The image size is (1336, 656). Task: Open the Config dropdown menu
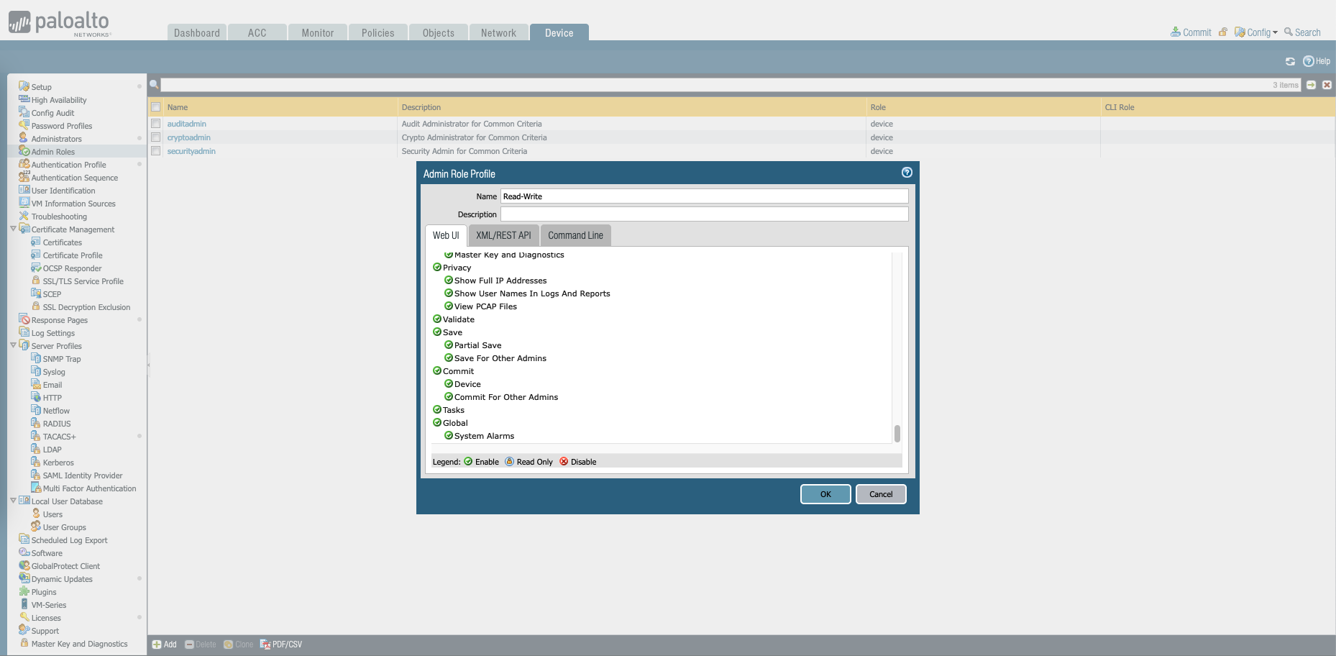click(1258, 32)
